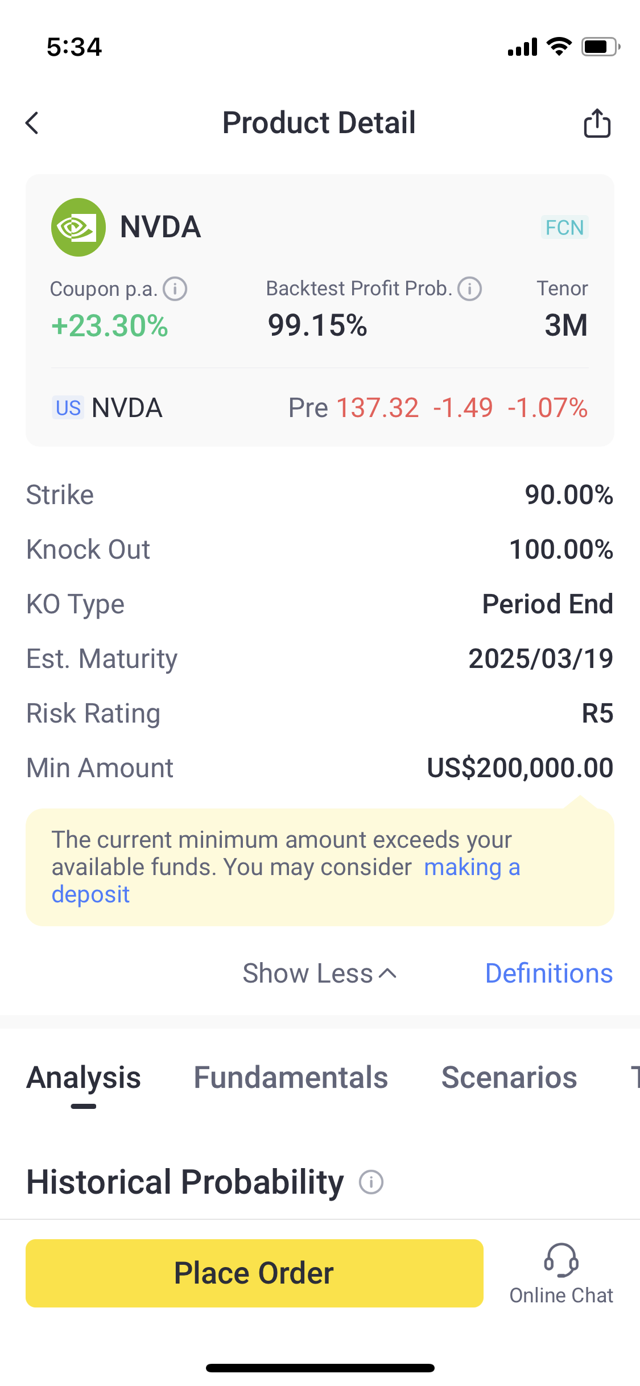Open Coupon p.a. info icon
The width and height of the screenshot is (640, 1386).
[175, 289]
